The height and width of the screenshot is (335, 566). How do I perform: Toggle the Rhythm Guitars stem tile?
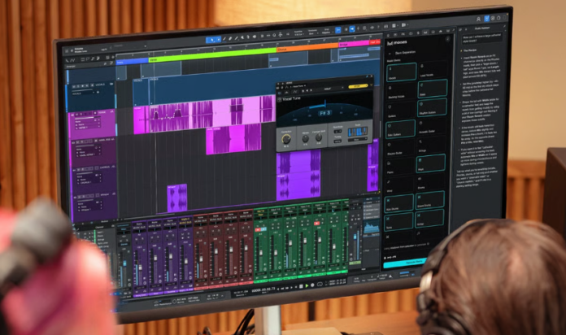pos(432,107)
